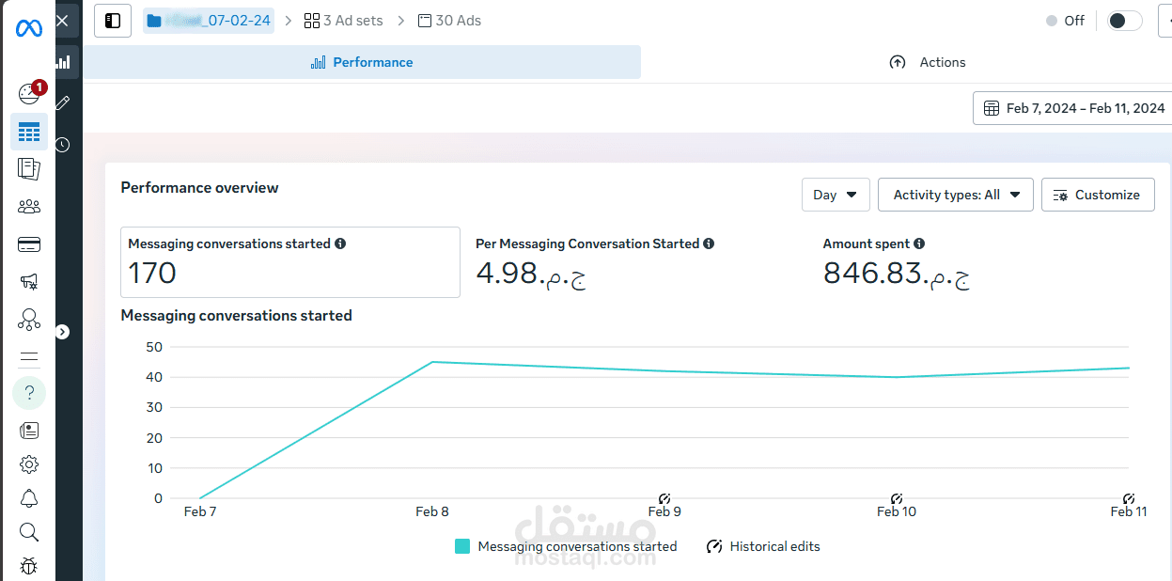Viewport: 1172px width, 581px height.
Task: Open Audiences people icon in sidebar
Action: [29, 207]
